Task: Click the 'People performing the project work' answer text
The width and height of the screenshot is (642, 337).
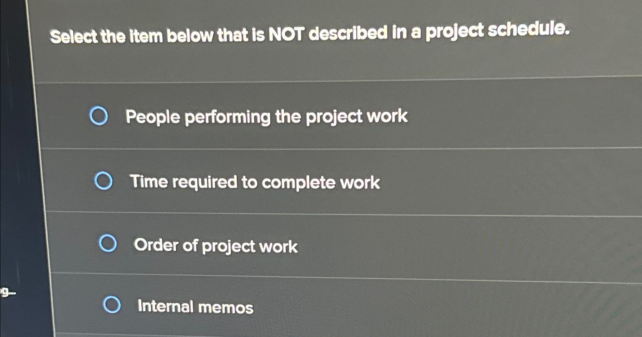Action: (267, 117)
